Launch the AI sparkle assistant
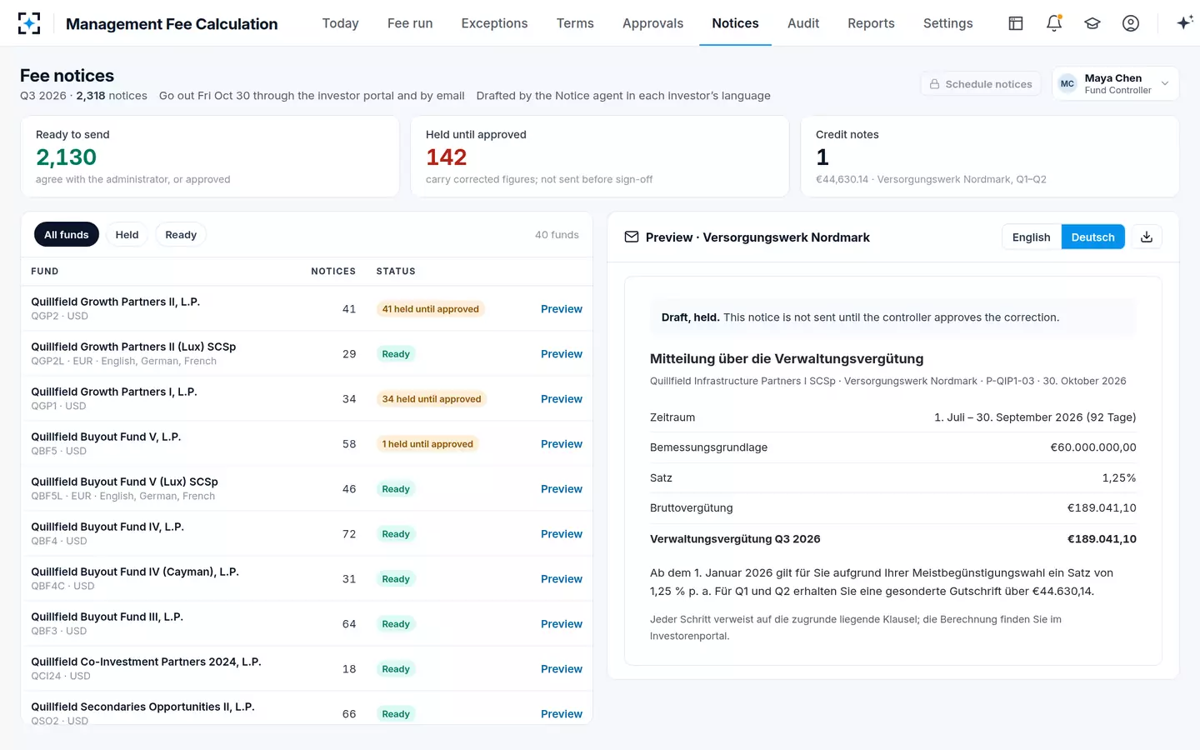 [1184, 23]
